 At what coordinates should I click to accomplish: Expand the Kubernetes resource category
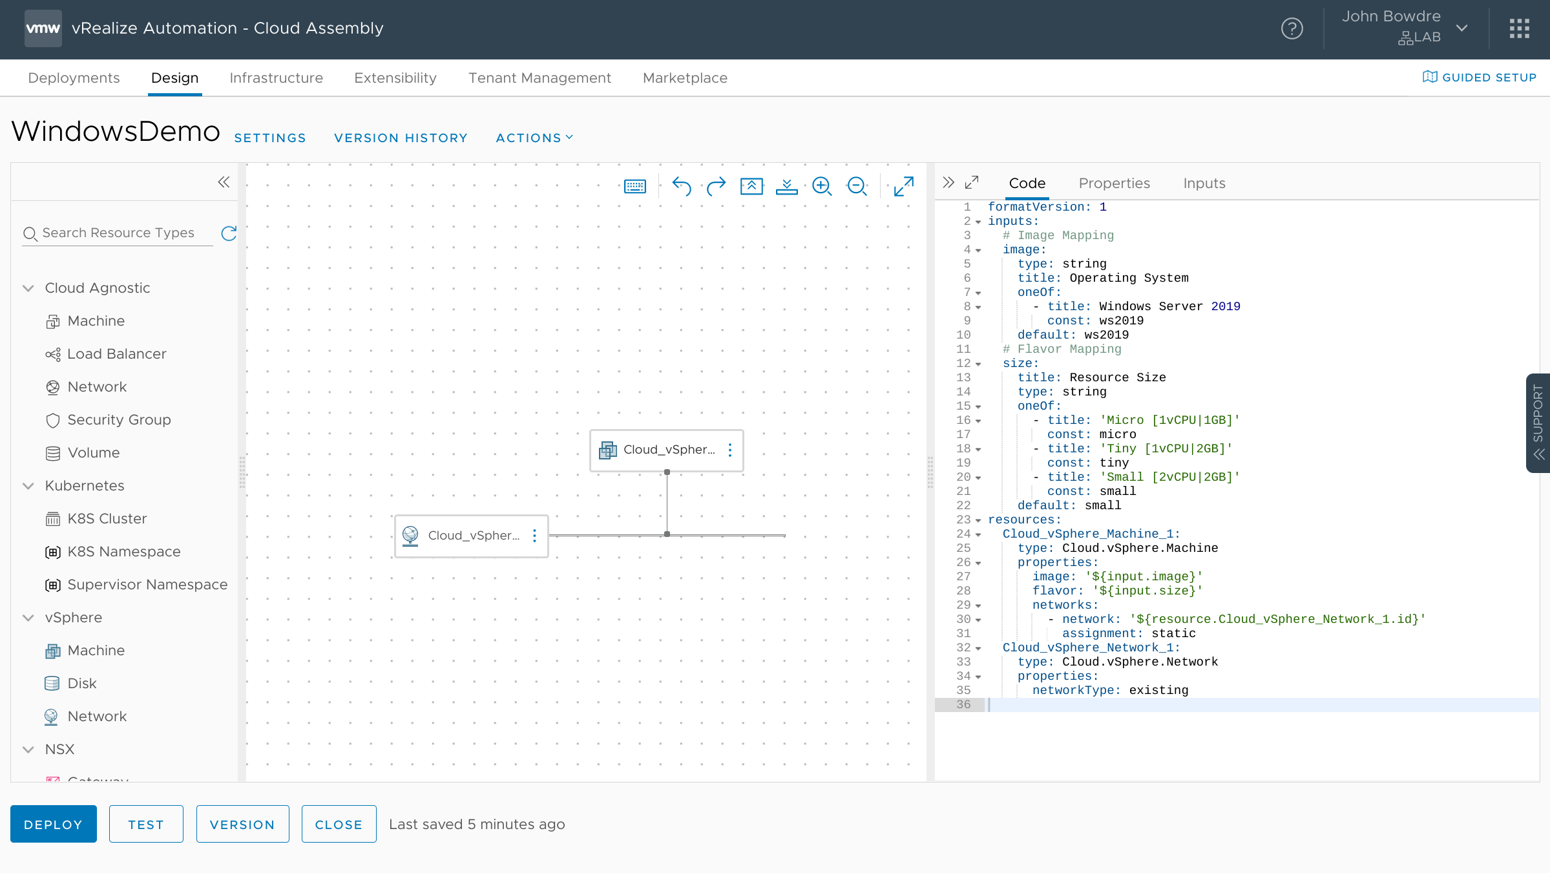28,485
